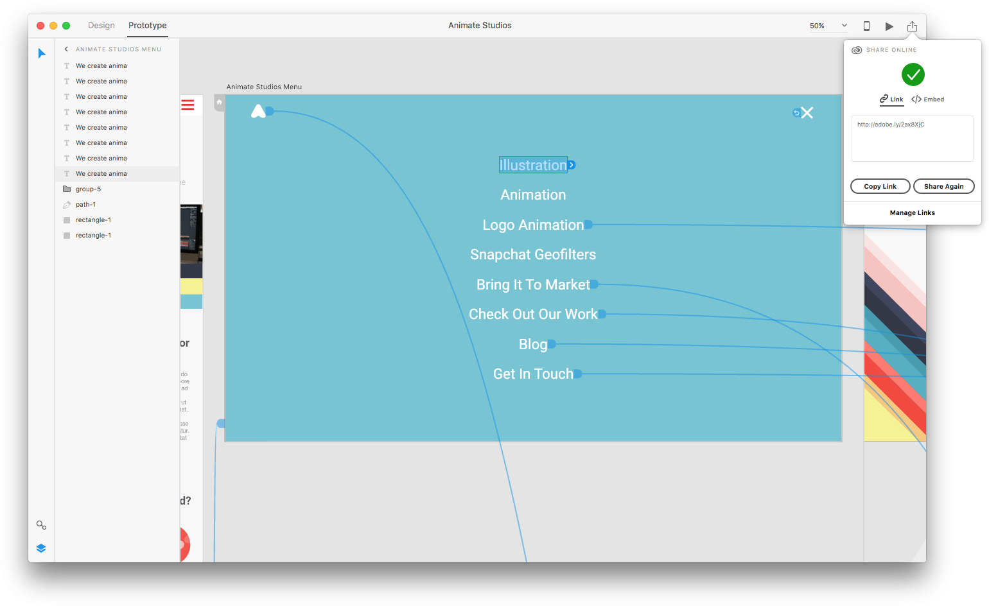Select the arrow Select tool
The image size is (989, 606).
tap(42, 53)
